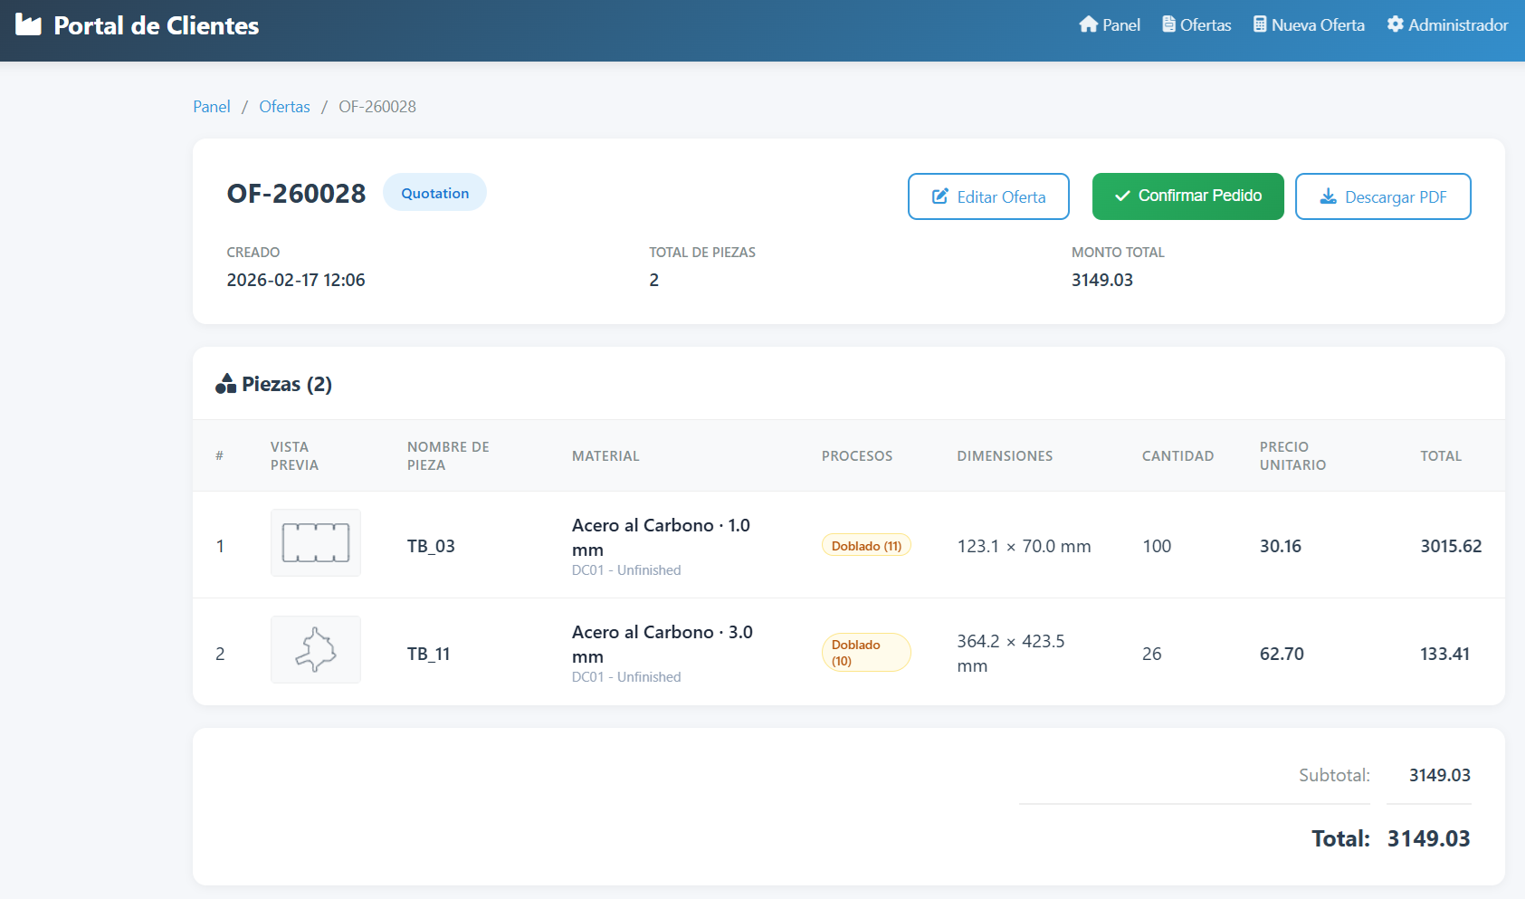Open the TB_11 part preview thumbnail
The width and height of the screenshot is (1525, 899).
tap(316, 650)
